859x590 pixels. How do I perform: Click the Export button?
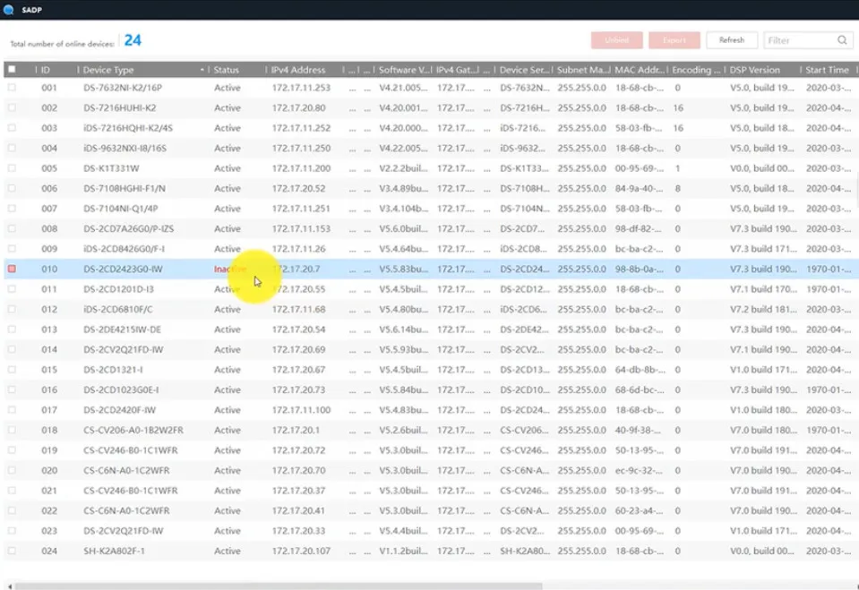coord(674,40)
